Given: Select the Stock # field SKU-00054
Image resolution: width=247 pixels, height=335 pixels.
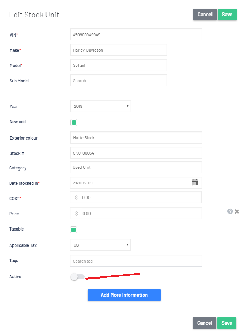Looking at the screenshot, I should click(136, 153).
